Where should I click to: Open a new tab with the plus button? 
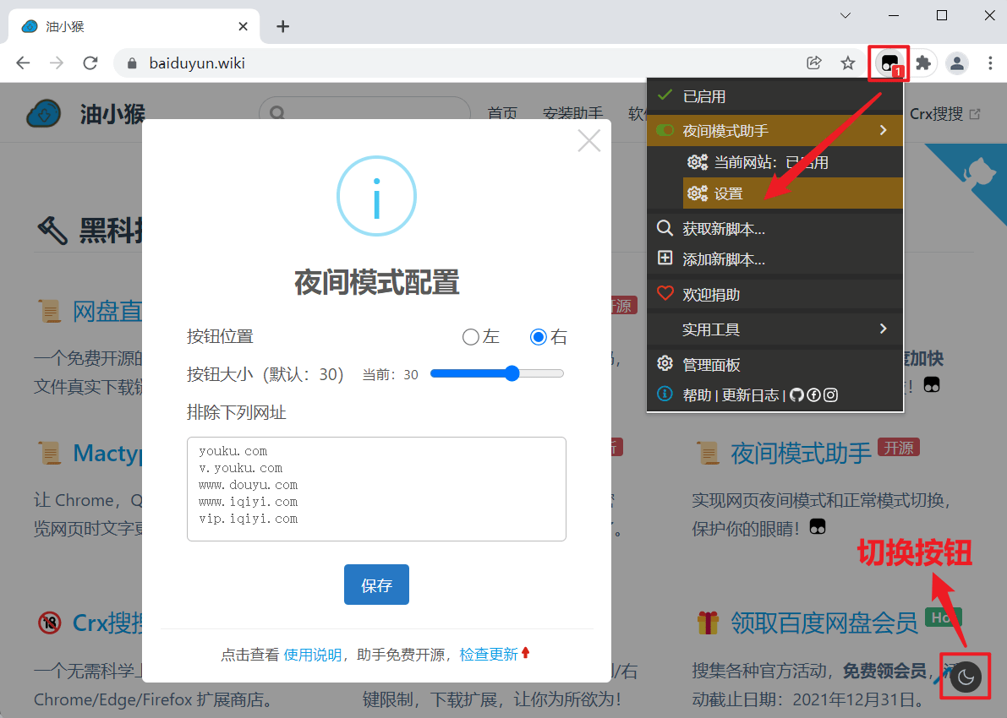coord(282,26)
